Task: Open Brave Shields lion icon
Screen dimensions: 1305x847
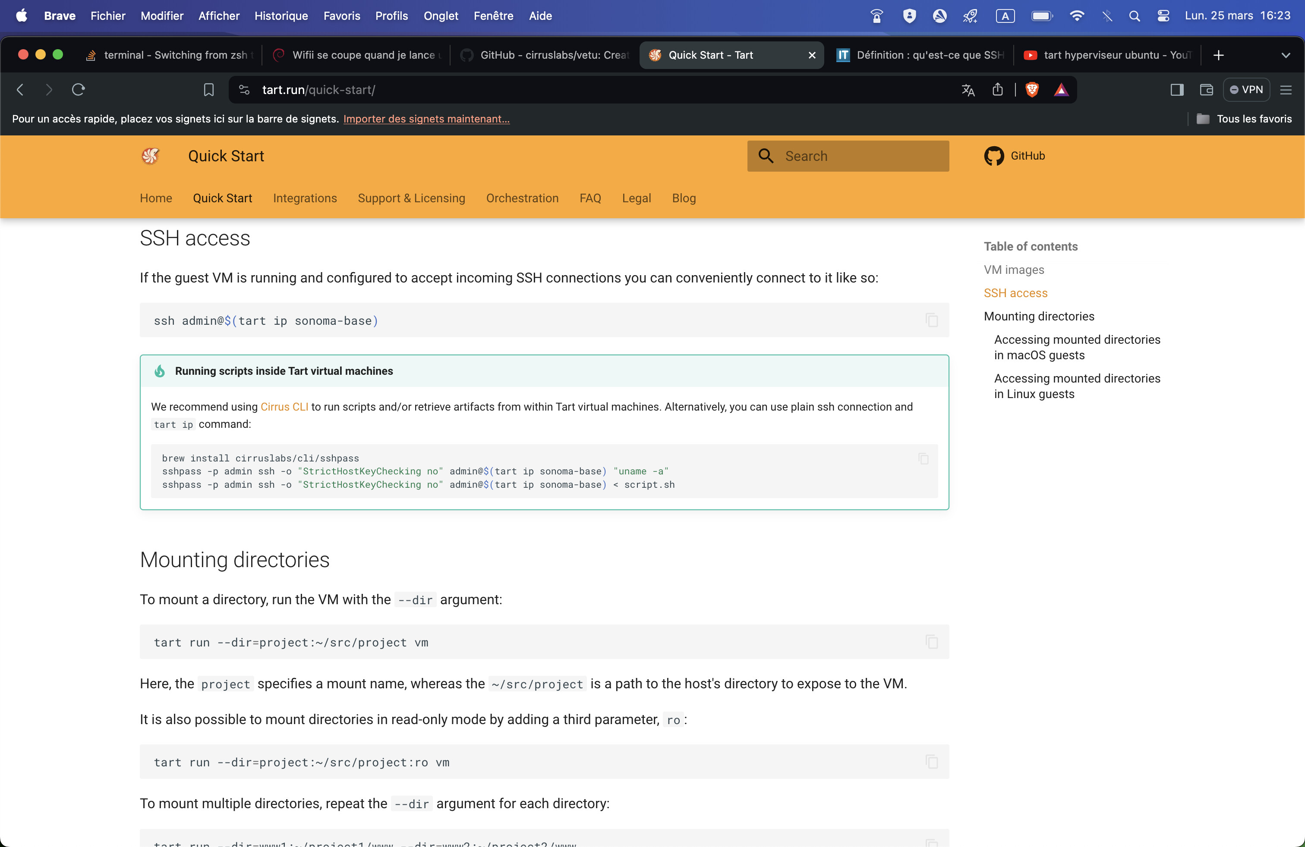Action: (1032, 90)
